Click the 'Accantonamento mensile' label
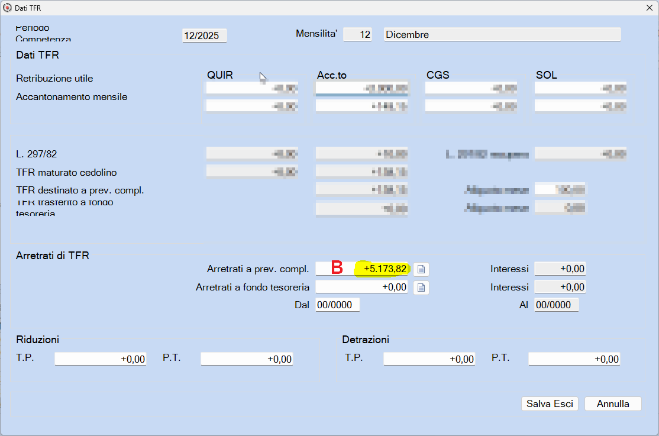Screen dimensions: 659x436 click(72, 96)
